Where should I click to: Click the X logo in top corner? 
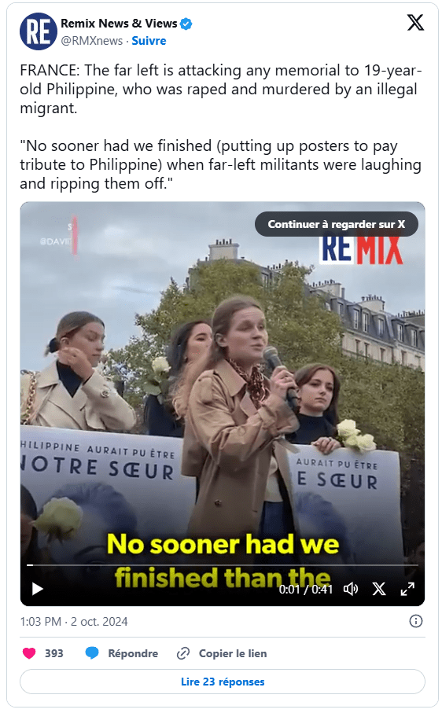click(415, 22)
